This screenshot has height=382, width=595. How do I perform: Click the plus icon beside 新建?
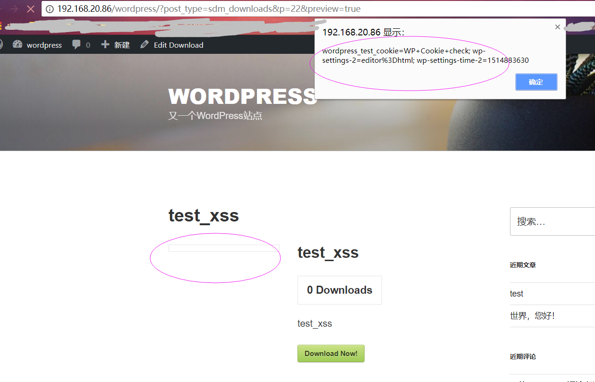[x=105, y=45]
